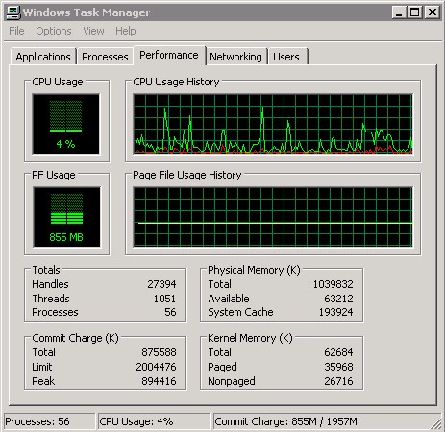Go to the Users tab
Viewport: 445px width, 432px height.
(x=286, y=57)
